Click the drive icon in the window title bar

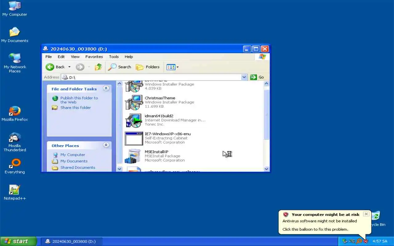click(46, 49)
